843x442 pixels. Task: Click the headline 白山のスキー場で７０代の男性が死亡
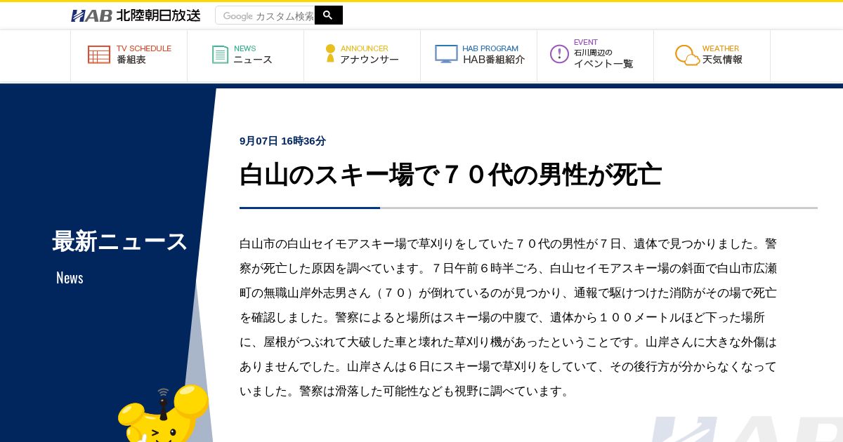pos(450,175)
